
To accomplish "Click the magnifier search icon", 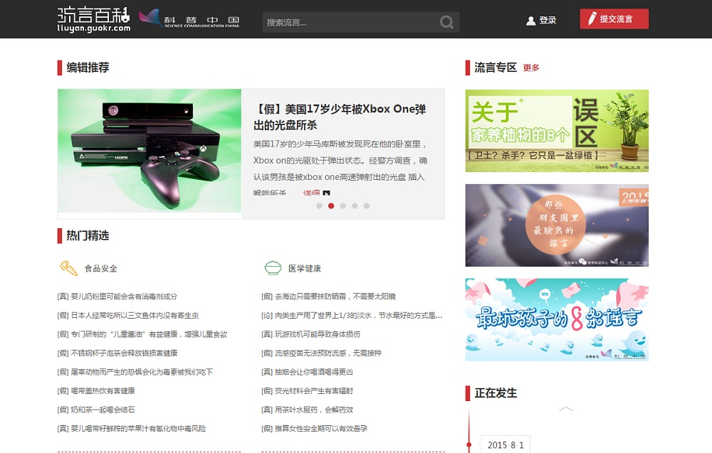I will (446, 22).
